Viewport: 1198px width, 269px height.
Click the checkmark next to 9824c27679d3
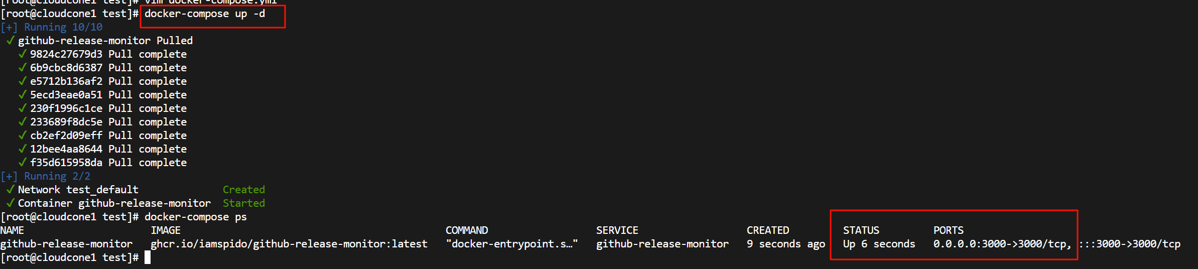click(22, 54)
